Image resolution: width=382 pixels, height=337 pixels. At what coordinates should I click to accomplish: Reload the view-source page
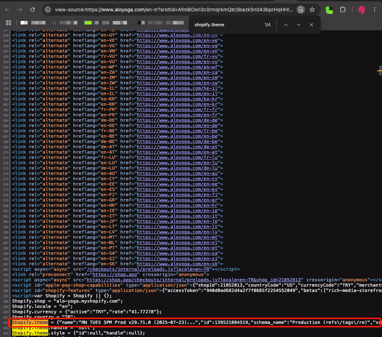(33, 10)
